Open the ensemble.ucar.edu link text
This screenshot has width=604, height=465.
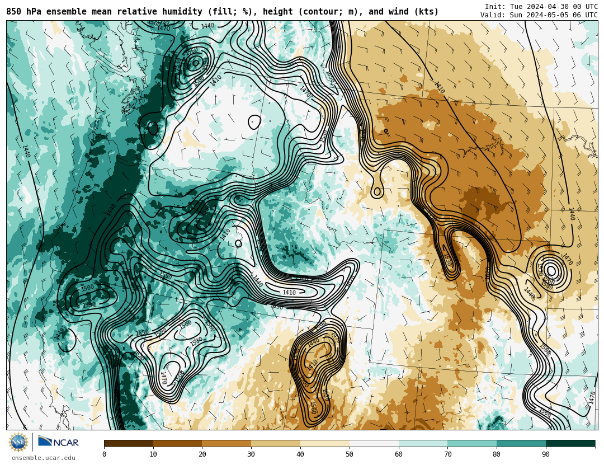(44, 458)
